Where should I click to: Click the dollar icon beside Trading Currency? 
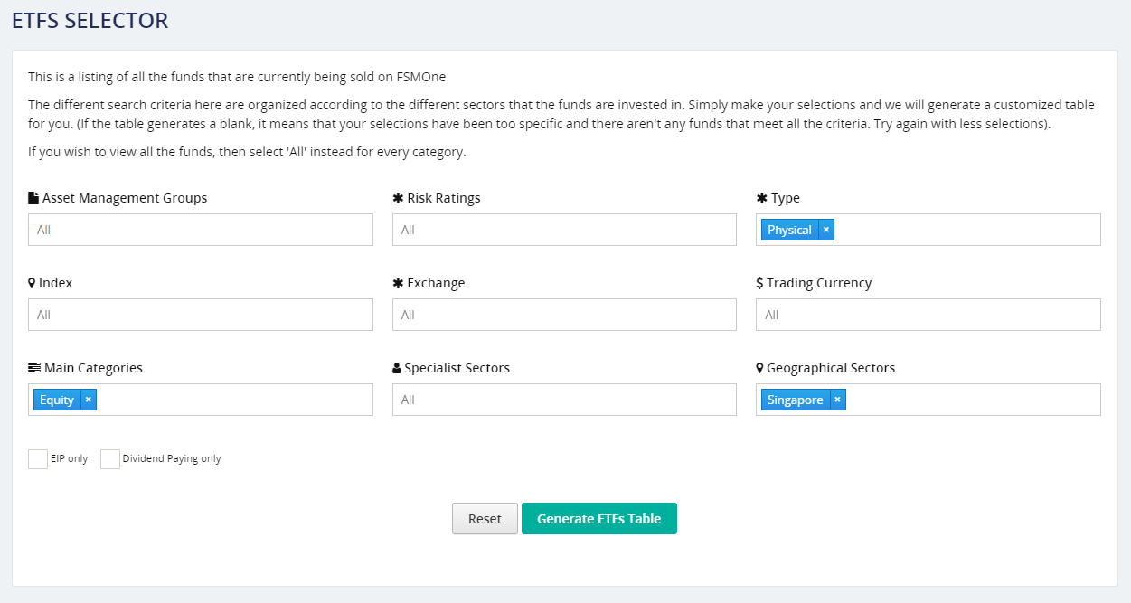[x=759, y=283]
